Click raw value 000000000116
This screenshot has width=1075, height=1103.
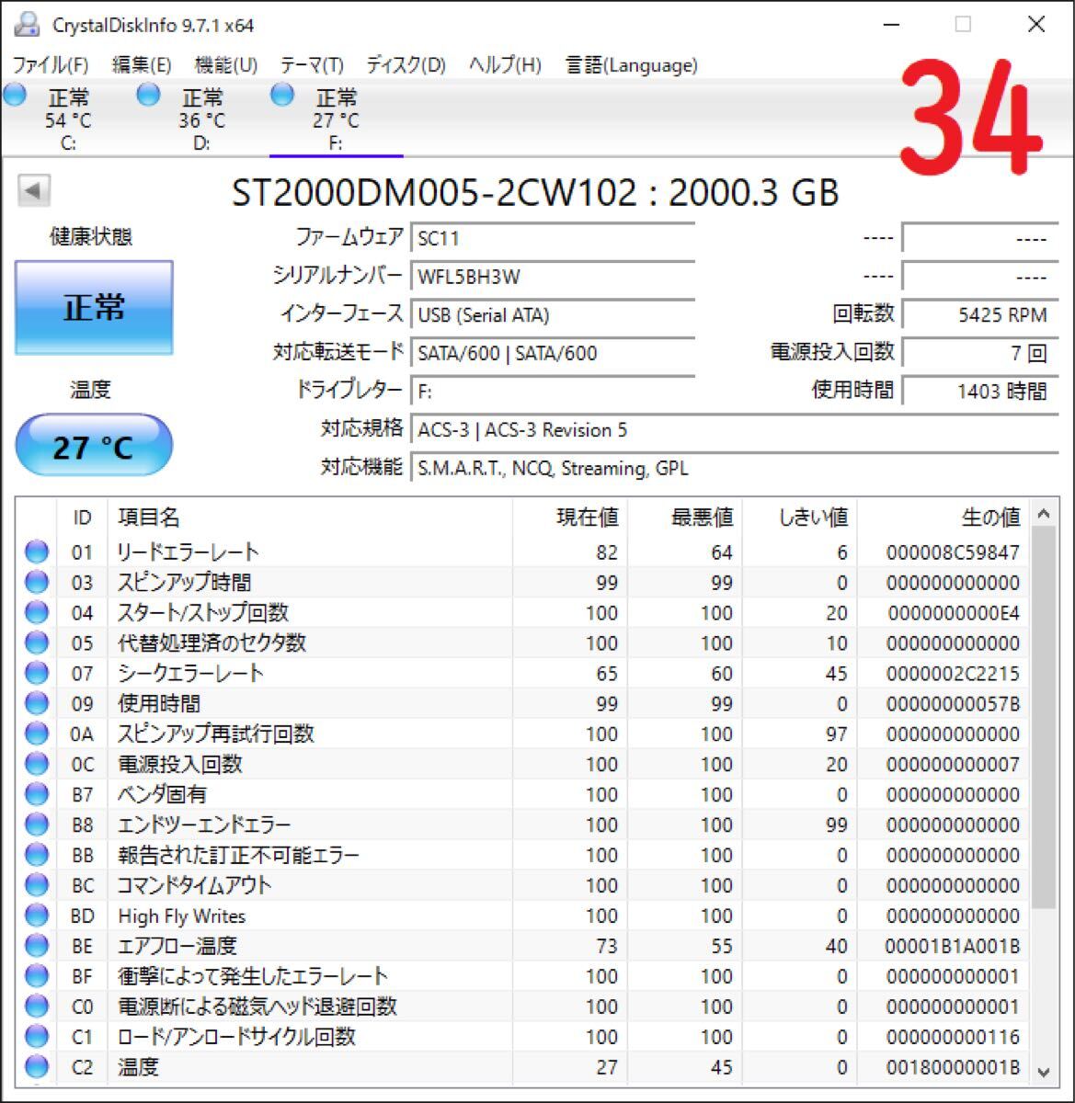953,1038
